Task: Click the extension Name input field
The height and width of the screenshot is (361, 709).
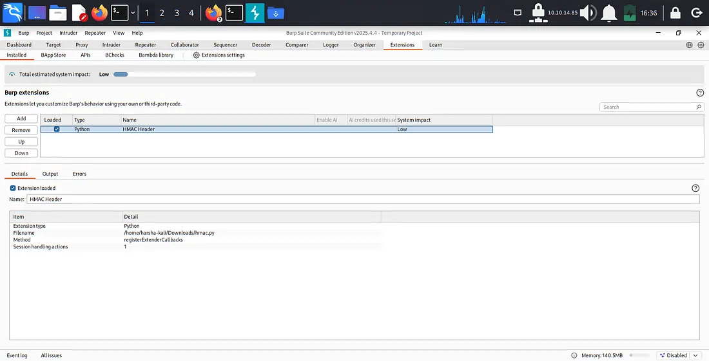Action: 363,199
